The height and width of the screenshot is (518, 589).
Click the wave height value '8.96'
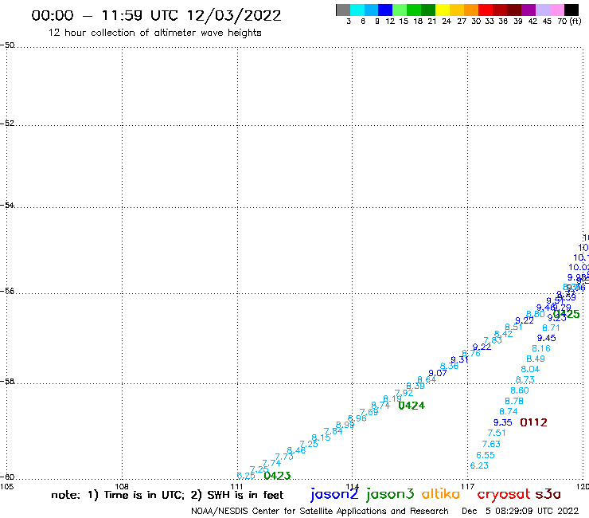(357, 418)
